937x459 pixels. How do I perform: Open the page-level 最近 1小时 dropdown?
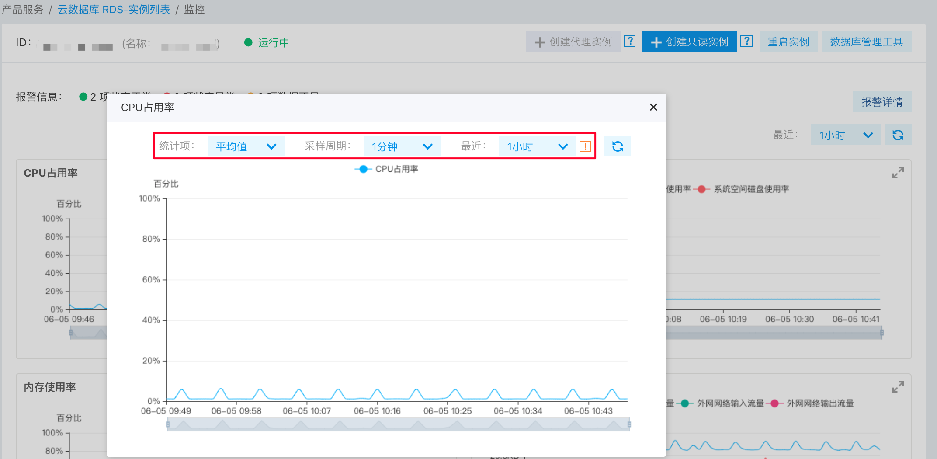tap(845, 135)
